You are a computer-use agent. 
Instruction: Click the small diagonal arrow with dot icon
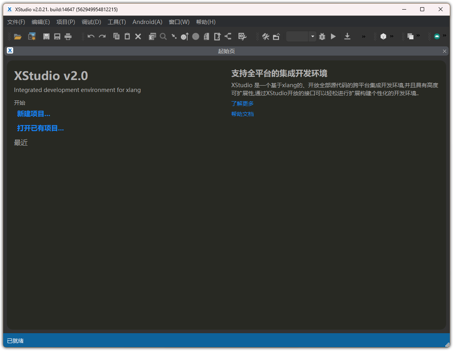coord(174,36)
